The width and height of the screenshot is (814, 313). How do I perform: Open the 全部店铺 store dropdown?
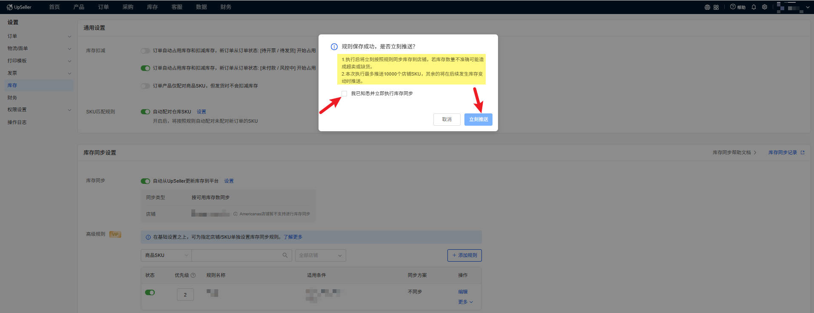tap(320, 255)
